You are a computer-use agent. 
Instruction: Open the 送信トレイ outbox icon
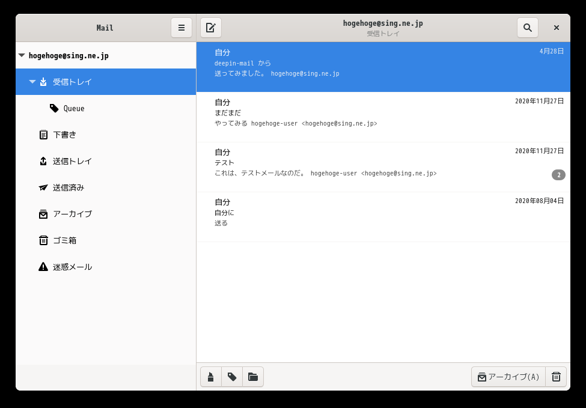point(43,161)
